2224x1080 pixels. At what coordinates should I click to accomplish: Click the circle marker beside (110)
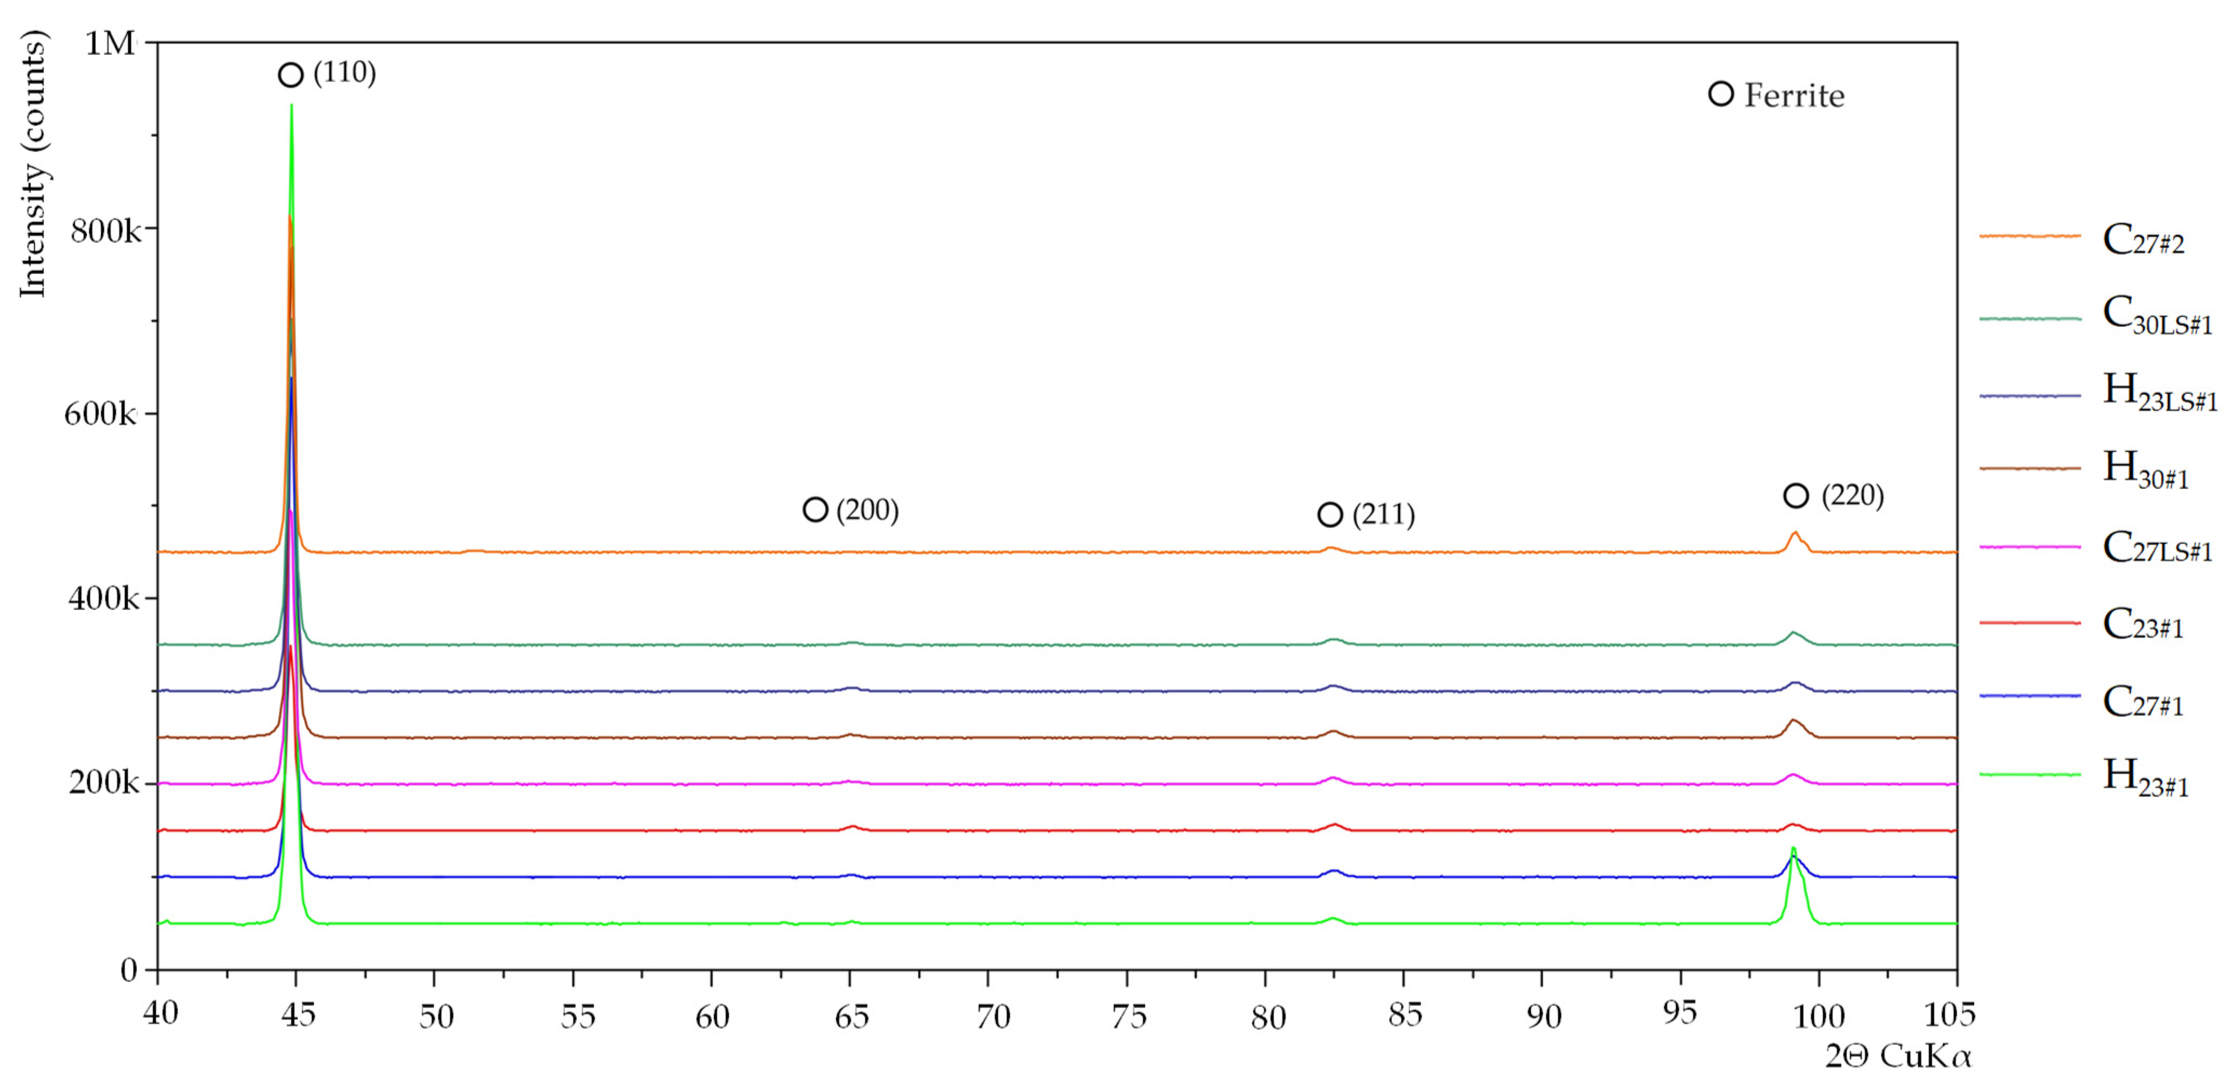(x=291, y=75)
